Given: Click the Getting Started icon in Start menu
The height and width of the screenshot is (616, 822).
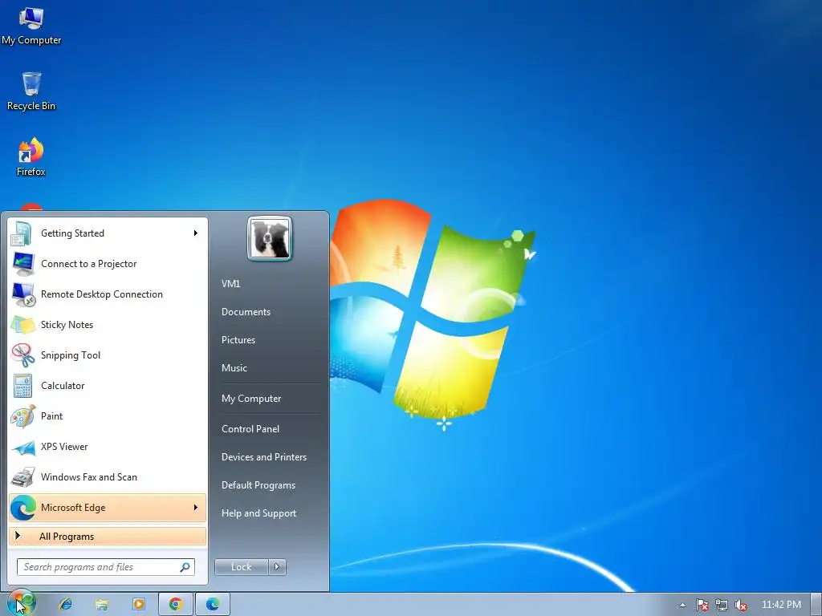Looking at the screenshot, I should pos(22,233).
